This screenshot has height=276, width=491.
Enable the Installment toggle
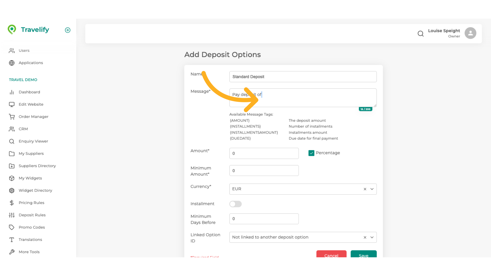(x=235, y=204)
